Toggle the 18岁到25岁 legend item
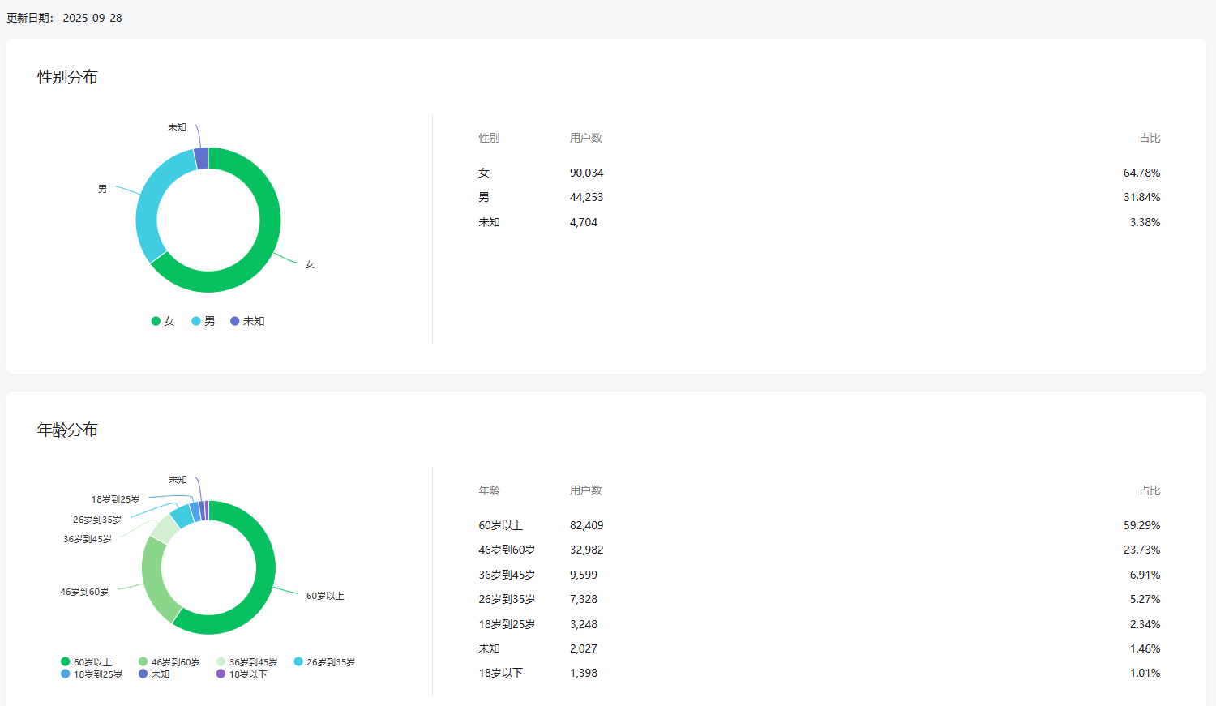 pos(92,674)
